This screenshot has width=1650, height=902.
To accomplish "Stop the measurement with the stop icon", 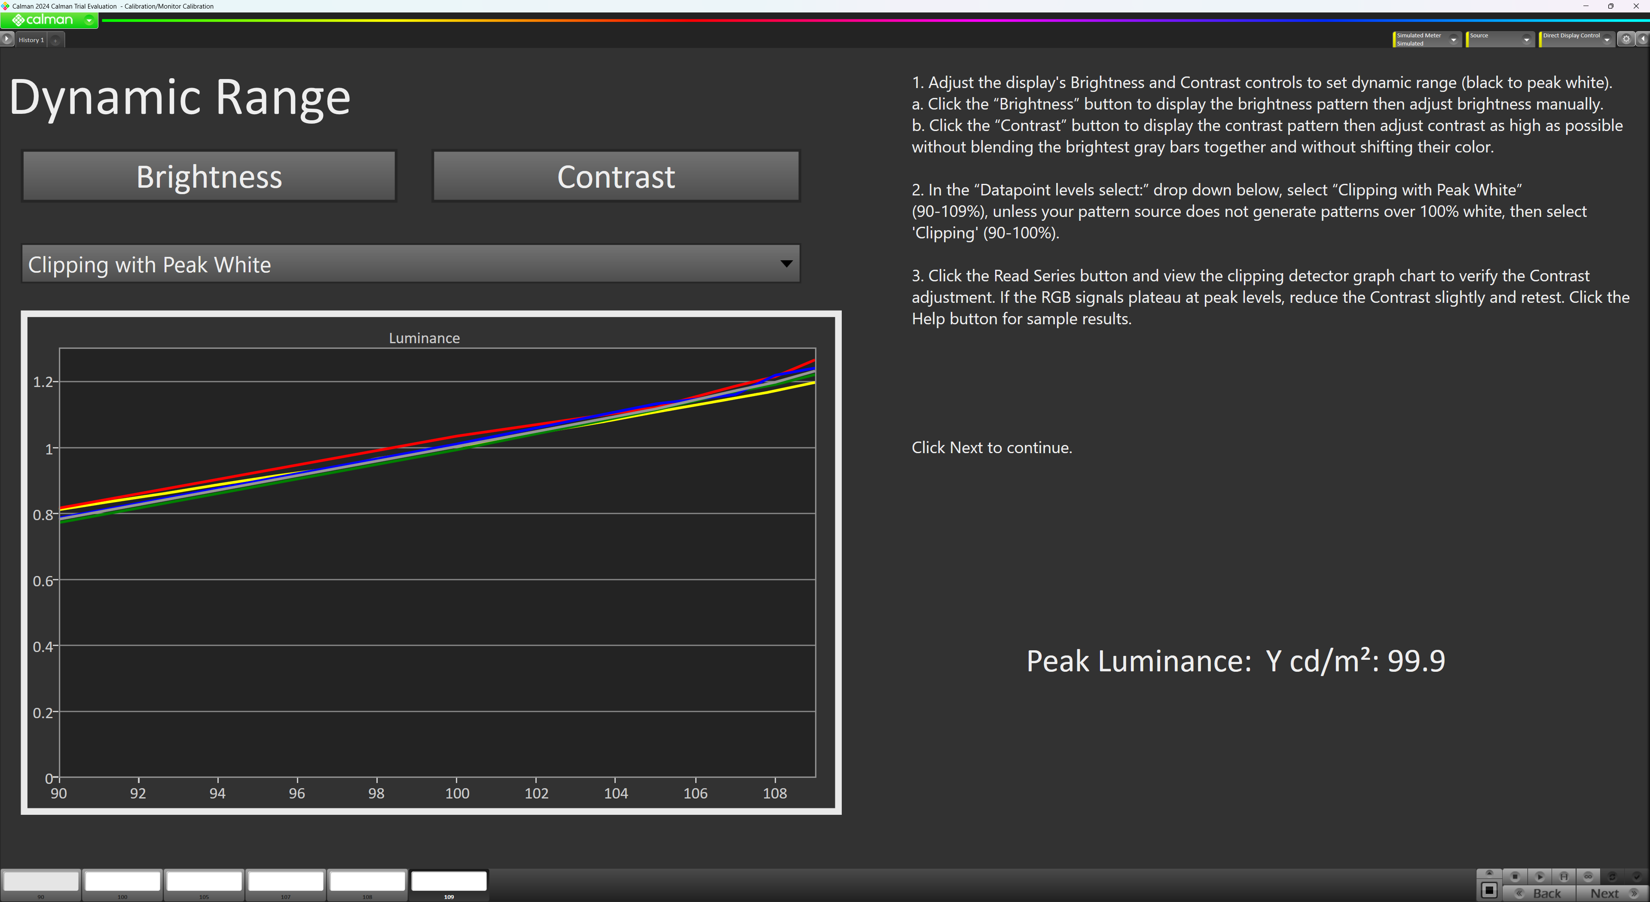I will (x=1515, y=876).
